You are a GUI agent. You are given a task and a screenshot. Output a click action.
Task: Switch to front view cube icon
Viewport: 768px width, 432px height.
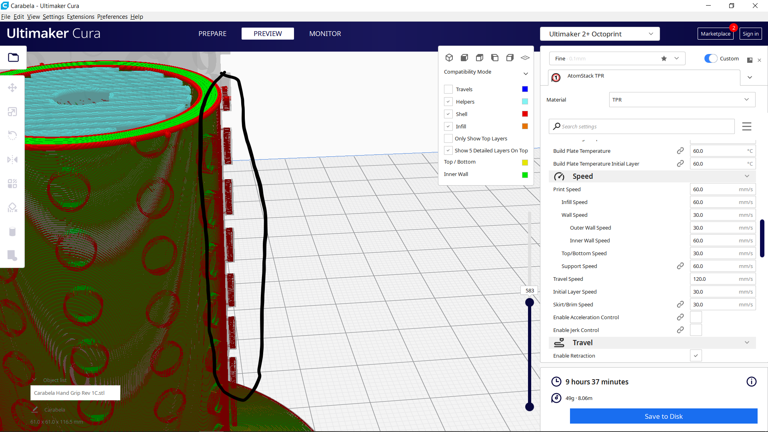(x=464, y=58)
